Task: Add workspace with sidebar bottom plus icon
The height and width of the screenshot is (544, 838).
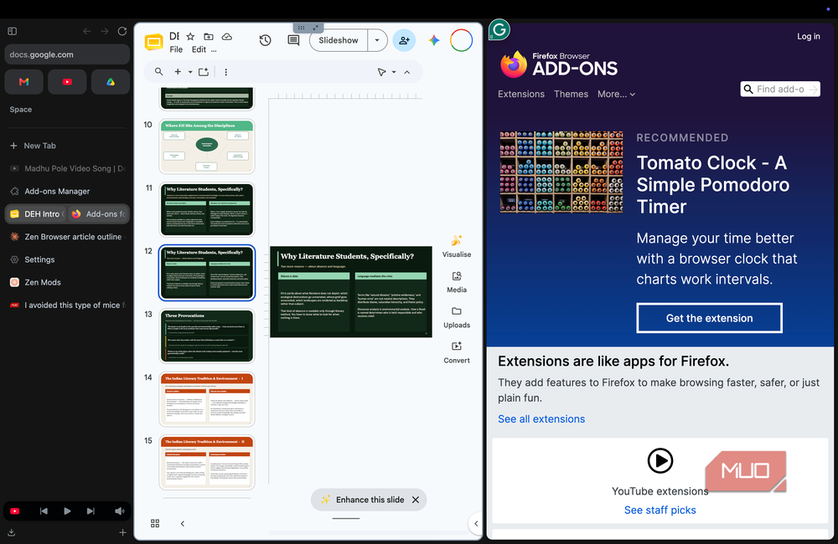Action: click(122, 532)
